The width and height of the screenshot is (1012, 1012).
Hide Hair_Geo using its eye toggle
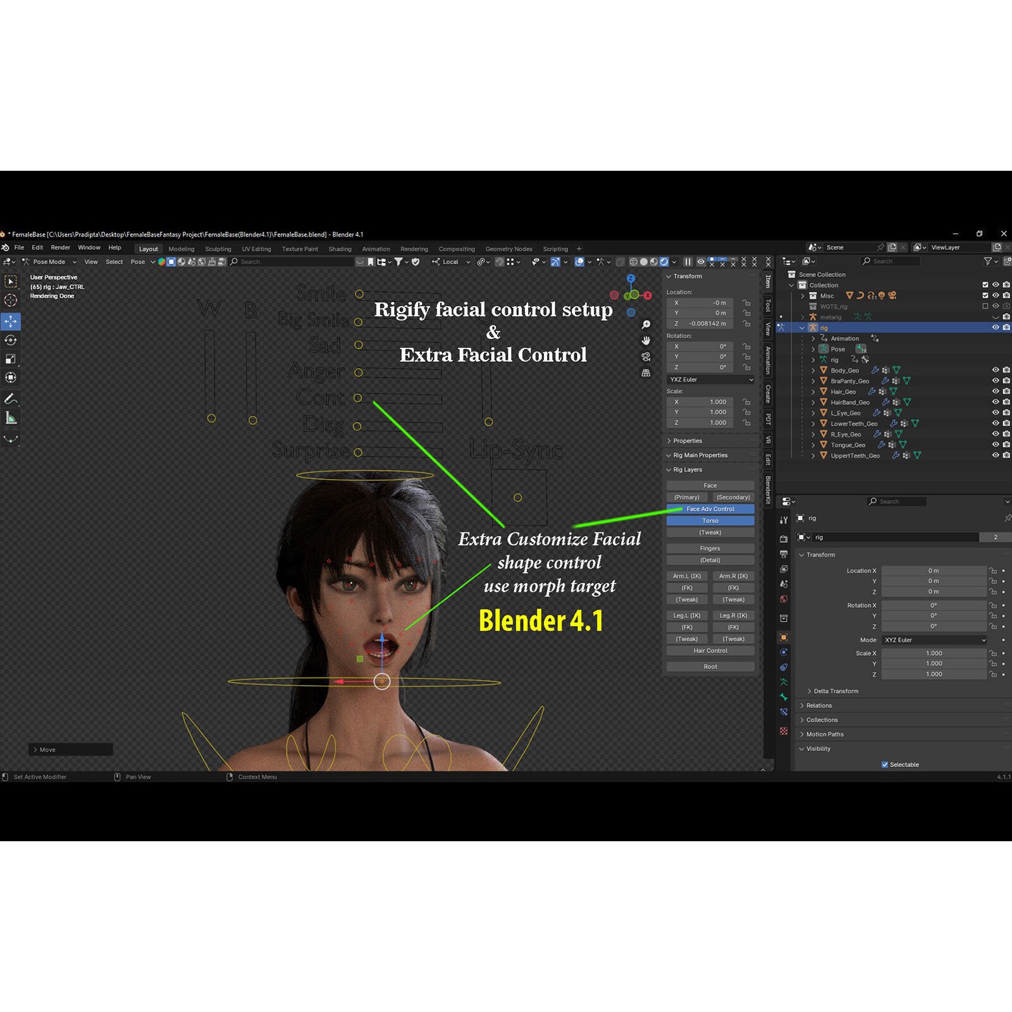point(996,392)
